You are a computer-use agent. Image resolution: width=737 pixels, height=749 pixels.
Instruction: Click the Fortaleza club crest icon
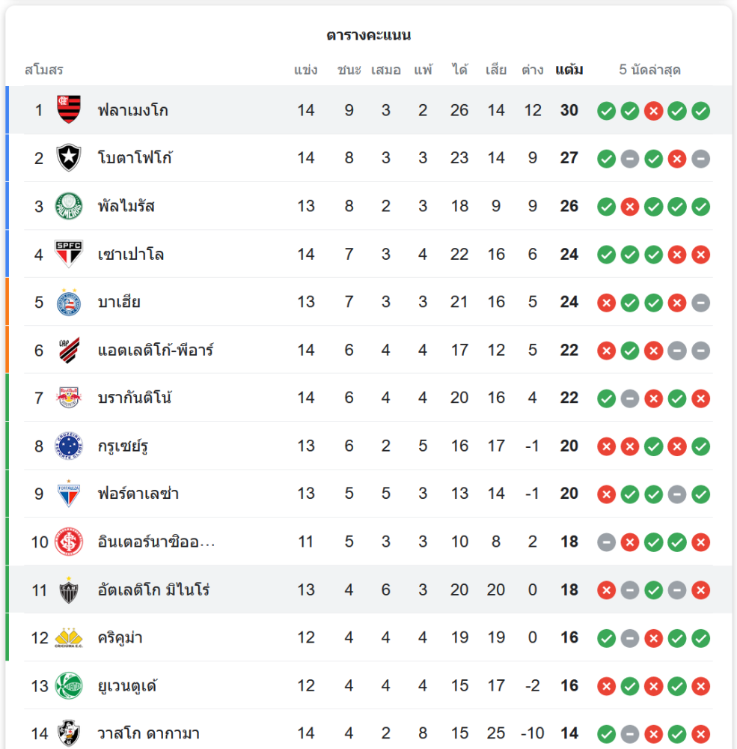point(69,494)
